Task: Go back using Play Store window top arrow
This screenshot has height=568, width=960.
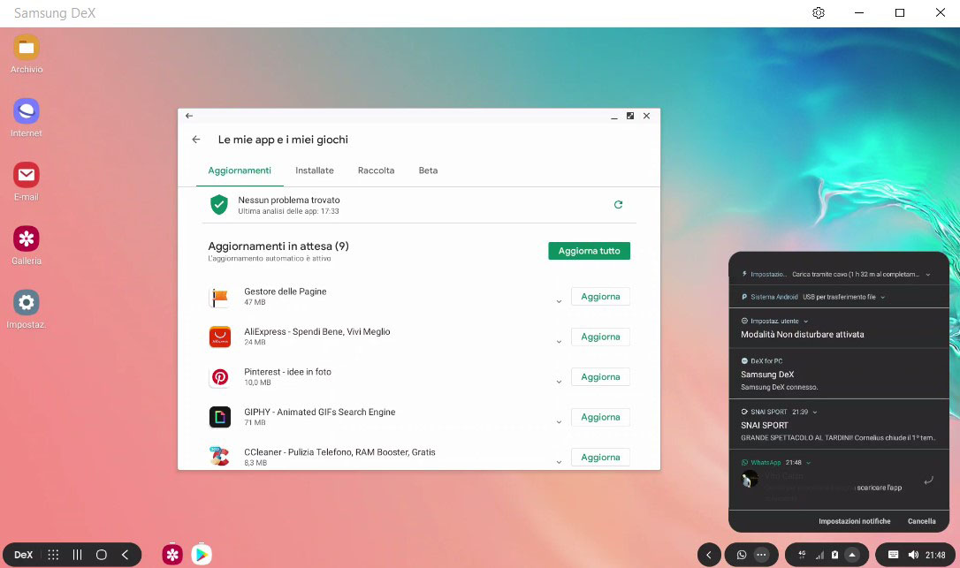Action: click(x=189, y=116)
